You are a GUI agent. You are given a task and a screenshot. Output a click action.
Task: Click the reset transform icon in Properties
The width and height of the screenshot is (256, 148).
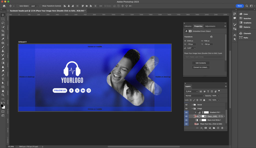(211, 37)
